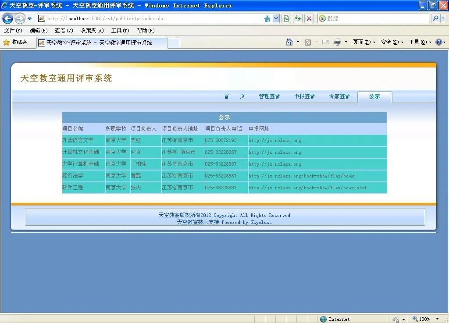Click Internet security zone globe icon

[323, 319]
